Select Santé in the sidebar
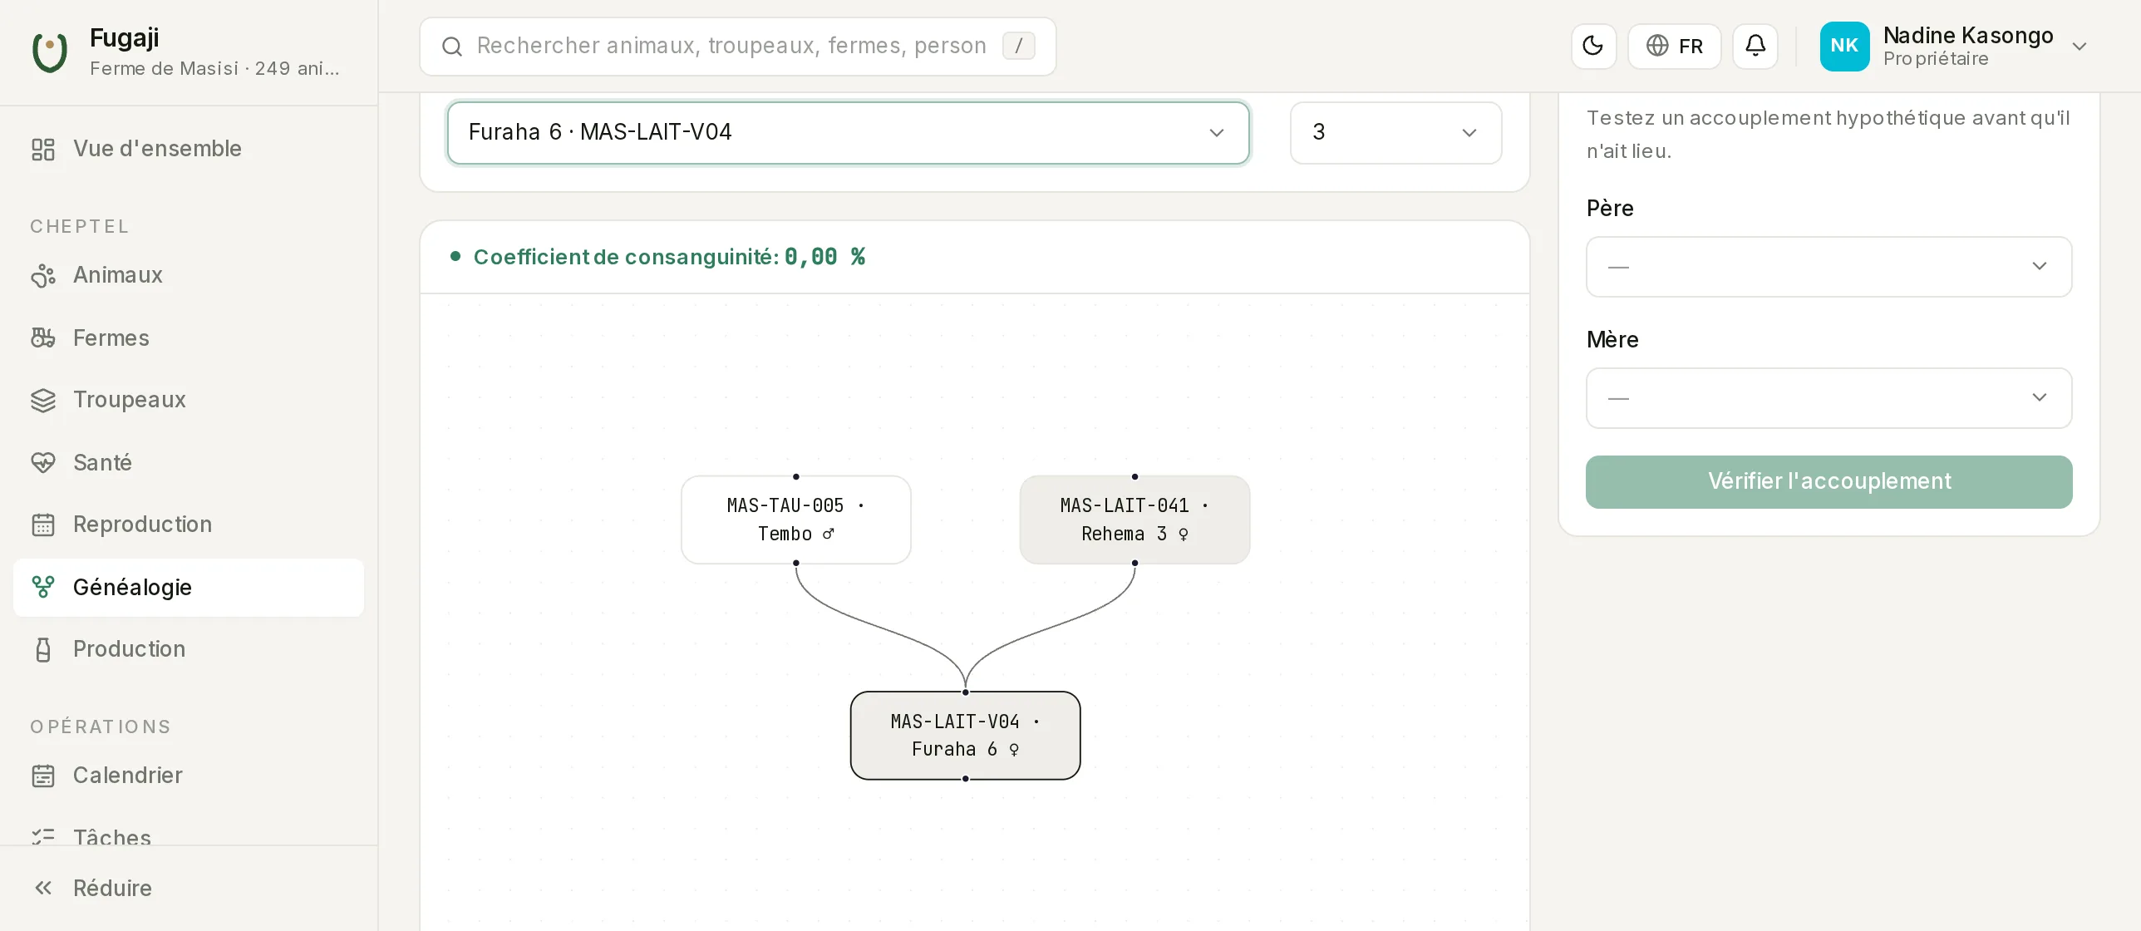The image size is (2141, 931). (189, 463)
